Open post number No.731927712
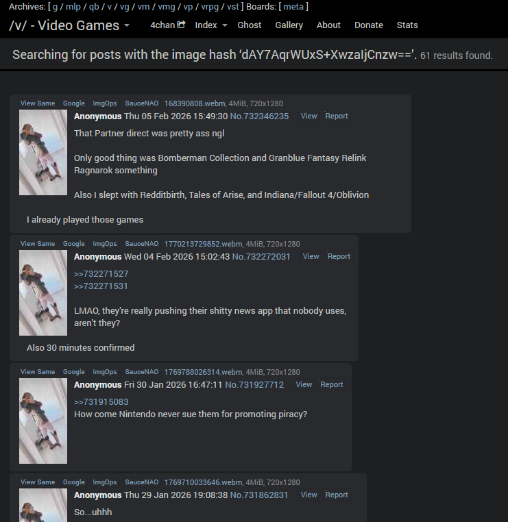The image size is (508, 522). (x=254, y=385)
